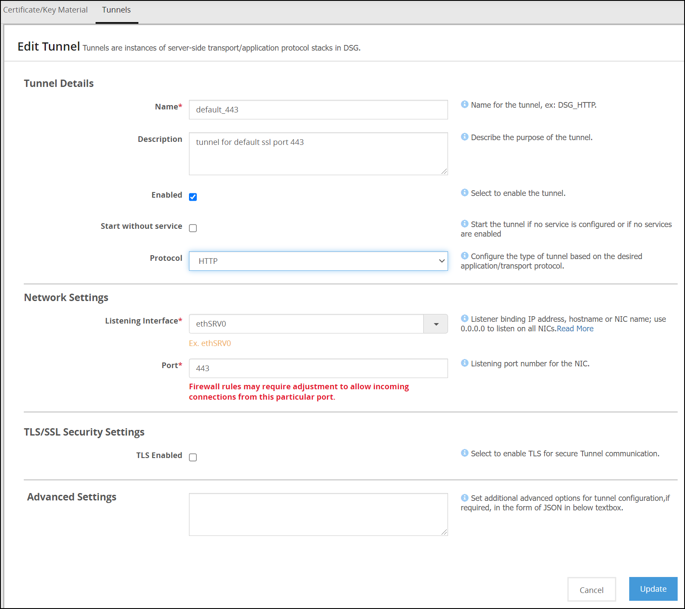Viewport: 685px width, 609px height.
Task: Click info icon for TLS enable help
Action: (464, 453)
